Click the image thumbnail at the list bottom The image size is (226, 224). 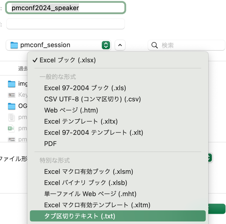(11, 139)
